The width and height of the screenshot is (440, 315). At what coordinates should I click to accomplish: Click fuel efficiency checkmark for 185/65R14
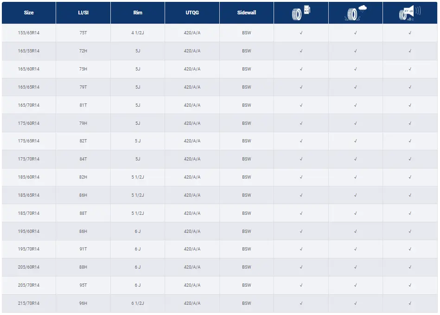[x=301, y=195]
